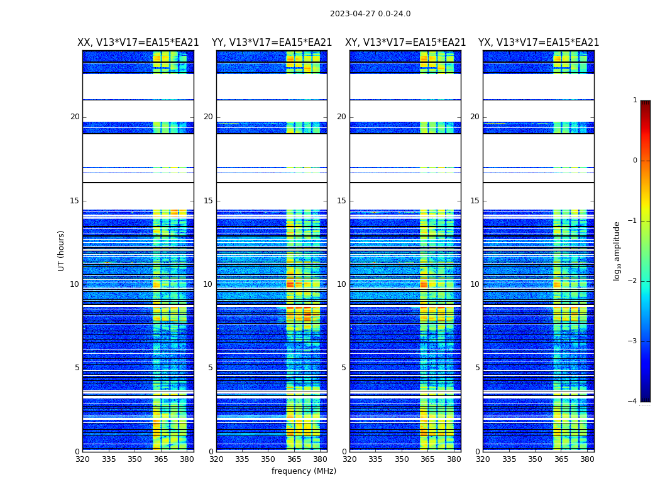Click the XY panel title text
Image resolution: width=660 pixels, height=502 pixels.
click(x=405, y=43)
